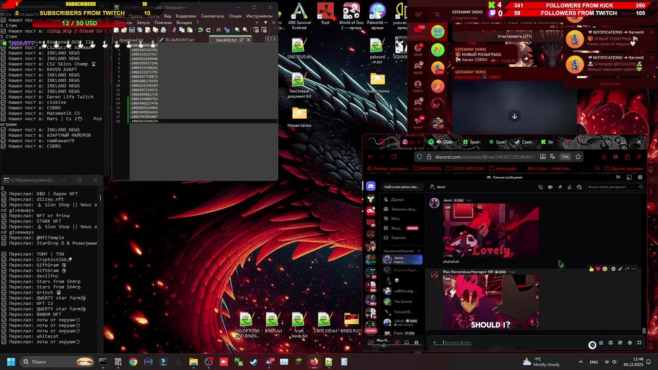Click the Discord search field Искать
658x370 pixels.
click(615, 187)
